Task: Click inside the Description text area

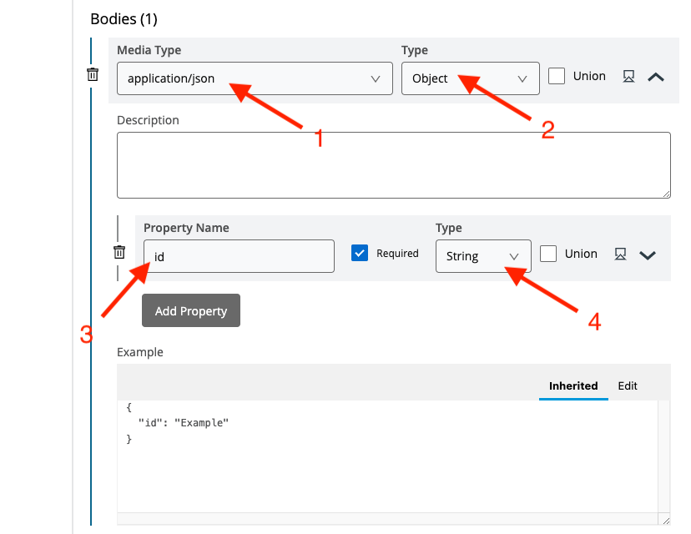Action: point(393,164)
